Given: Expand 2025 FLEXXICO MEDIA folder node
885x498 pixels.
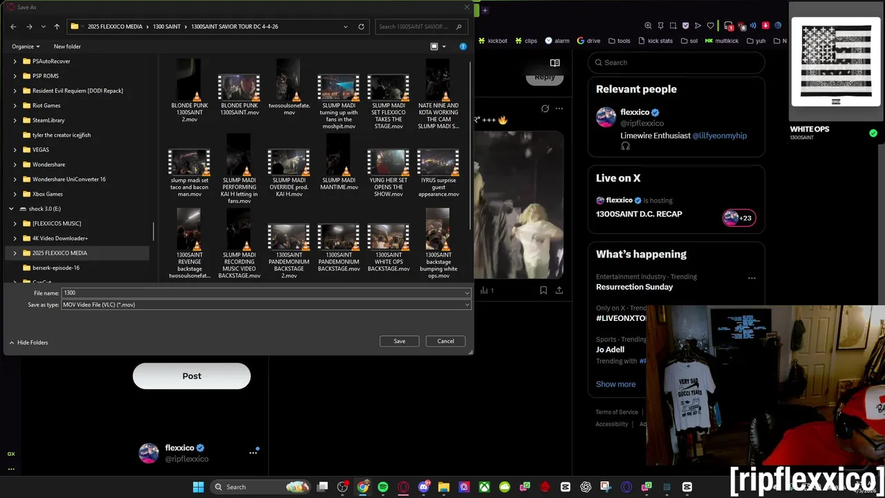Looking at the screenshot, I should (15, 253).
